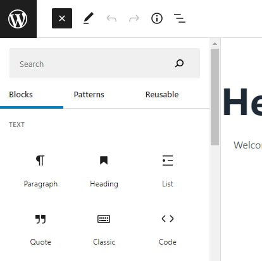The height and width of the screenshot is (261, 262).
Task: Switch to the Blocks tab
Action: [21, 95]
